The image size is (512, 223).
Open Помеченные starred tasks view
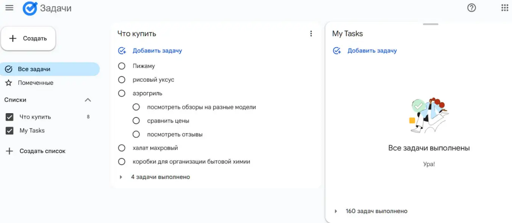[36, 83]
